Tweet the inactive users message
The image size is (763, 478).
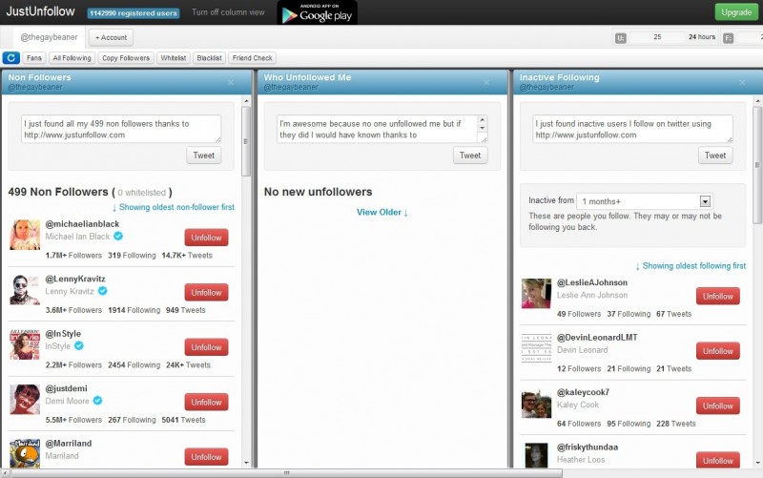[715, 156]
